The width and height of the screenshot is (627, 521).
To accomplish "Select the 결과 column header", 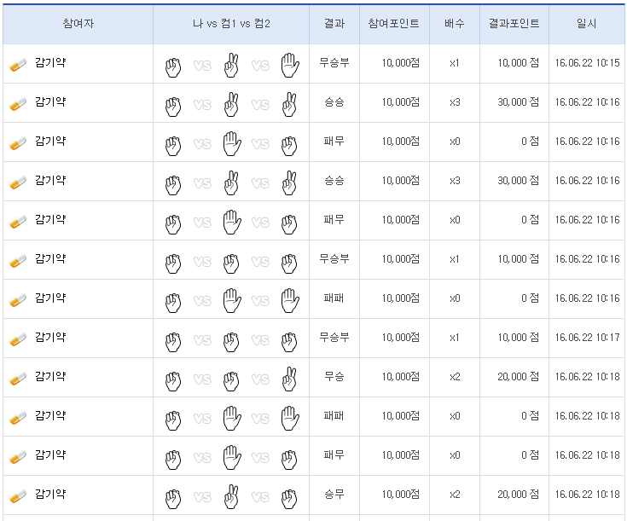I will [334, 24].
